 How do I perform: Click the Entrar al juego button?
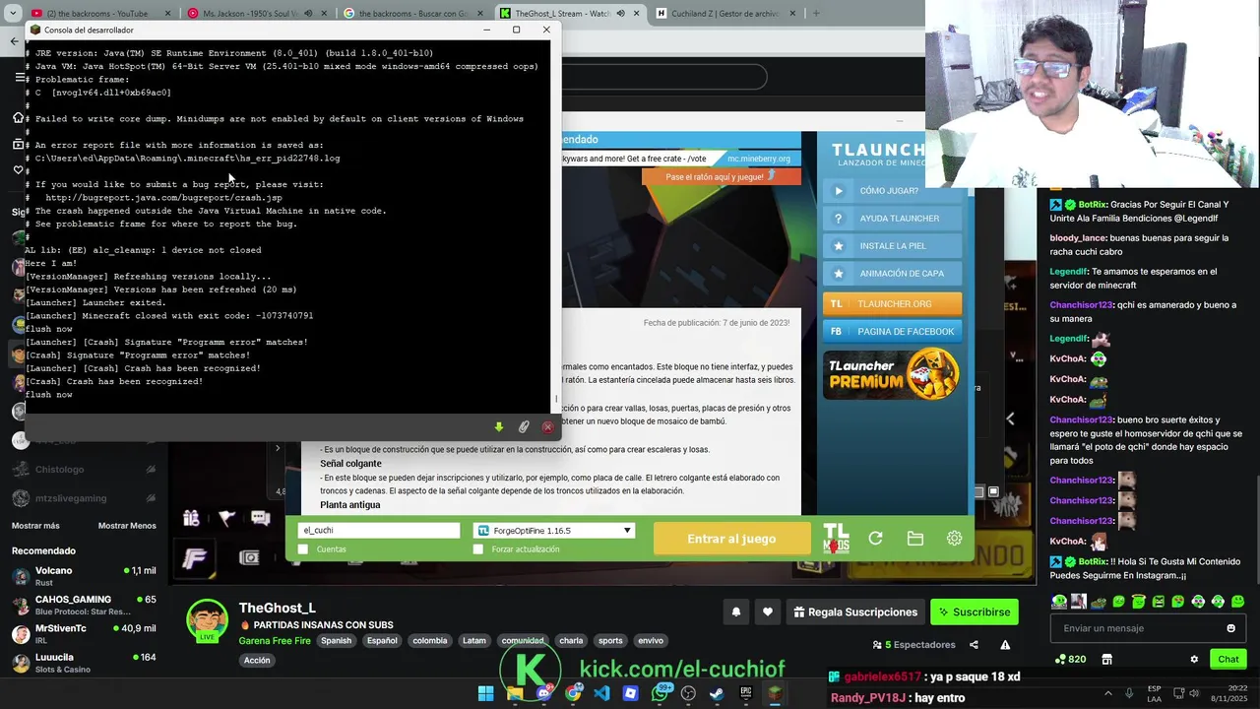(x=731, y=539)
